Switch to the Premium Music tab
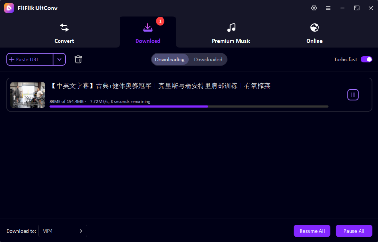The height and width of the screenshot is (242, 378). tap(231, 32)
